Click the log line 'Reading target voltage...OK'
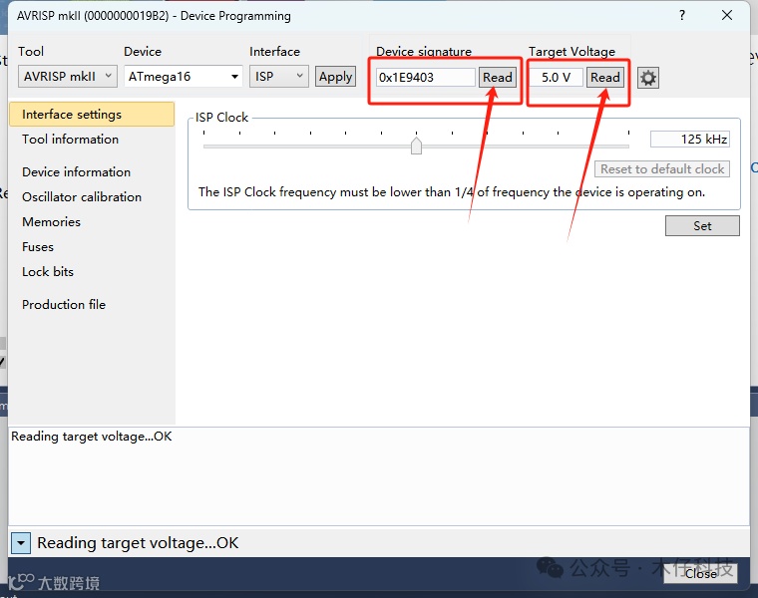 click(92, 437)
